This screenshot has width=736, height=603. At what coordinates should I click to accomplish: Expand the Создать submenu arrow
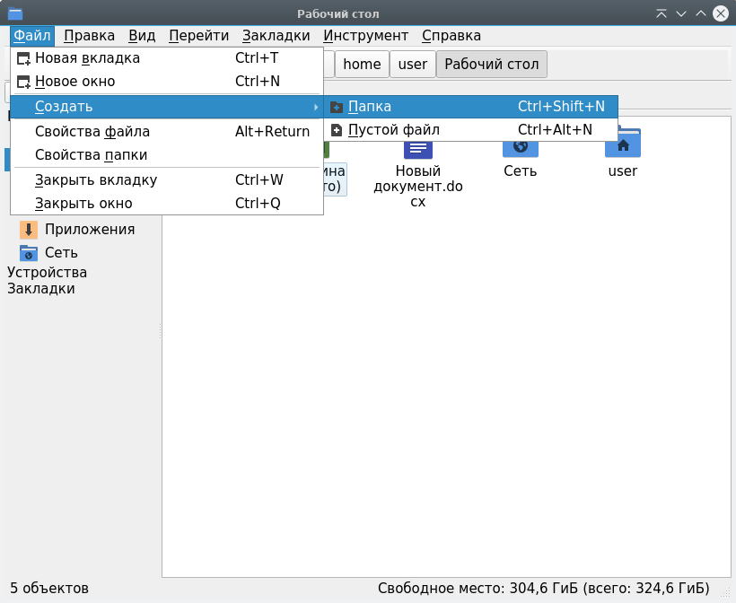[x=315, y=108]
